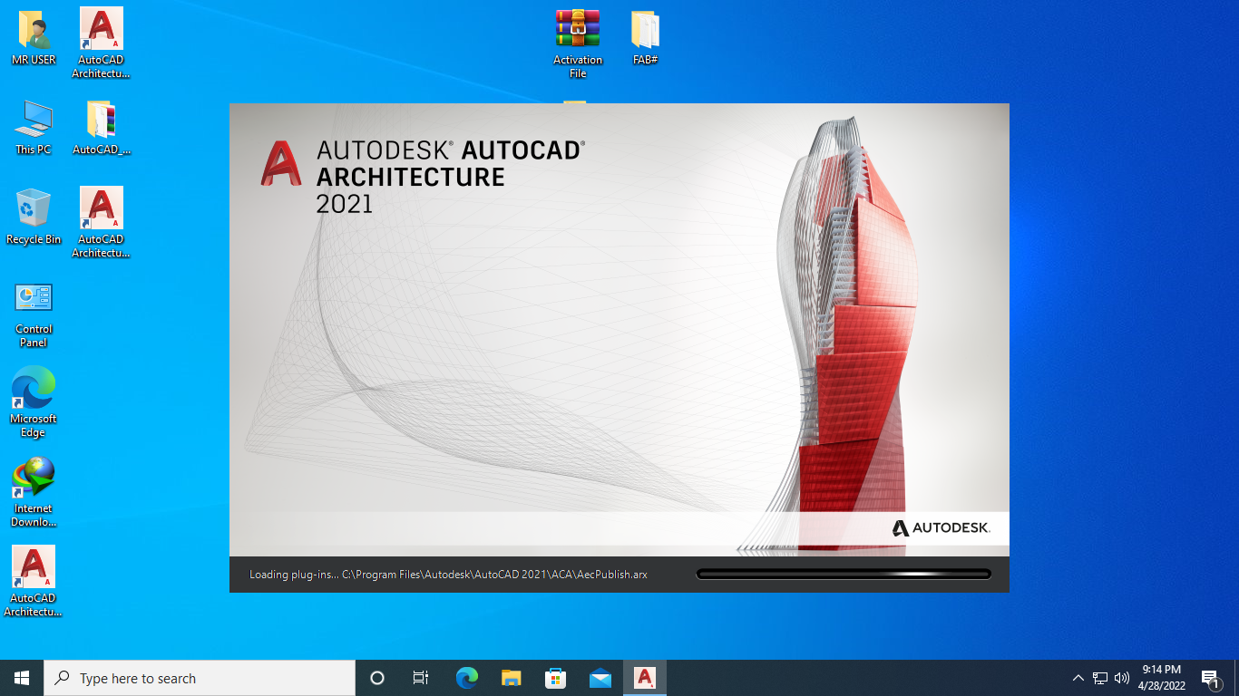The width and height of the screenshot is (1239, 696).
Task: Click the Type here to search box
Action: 200,678
